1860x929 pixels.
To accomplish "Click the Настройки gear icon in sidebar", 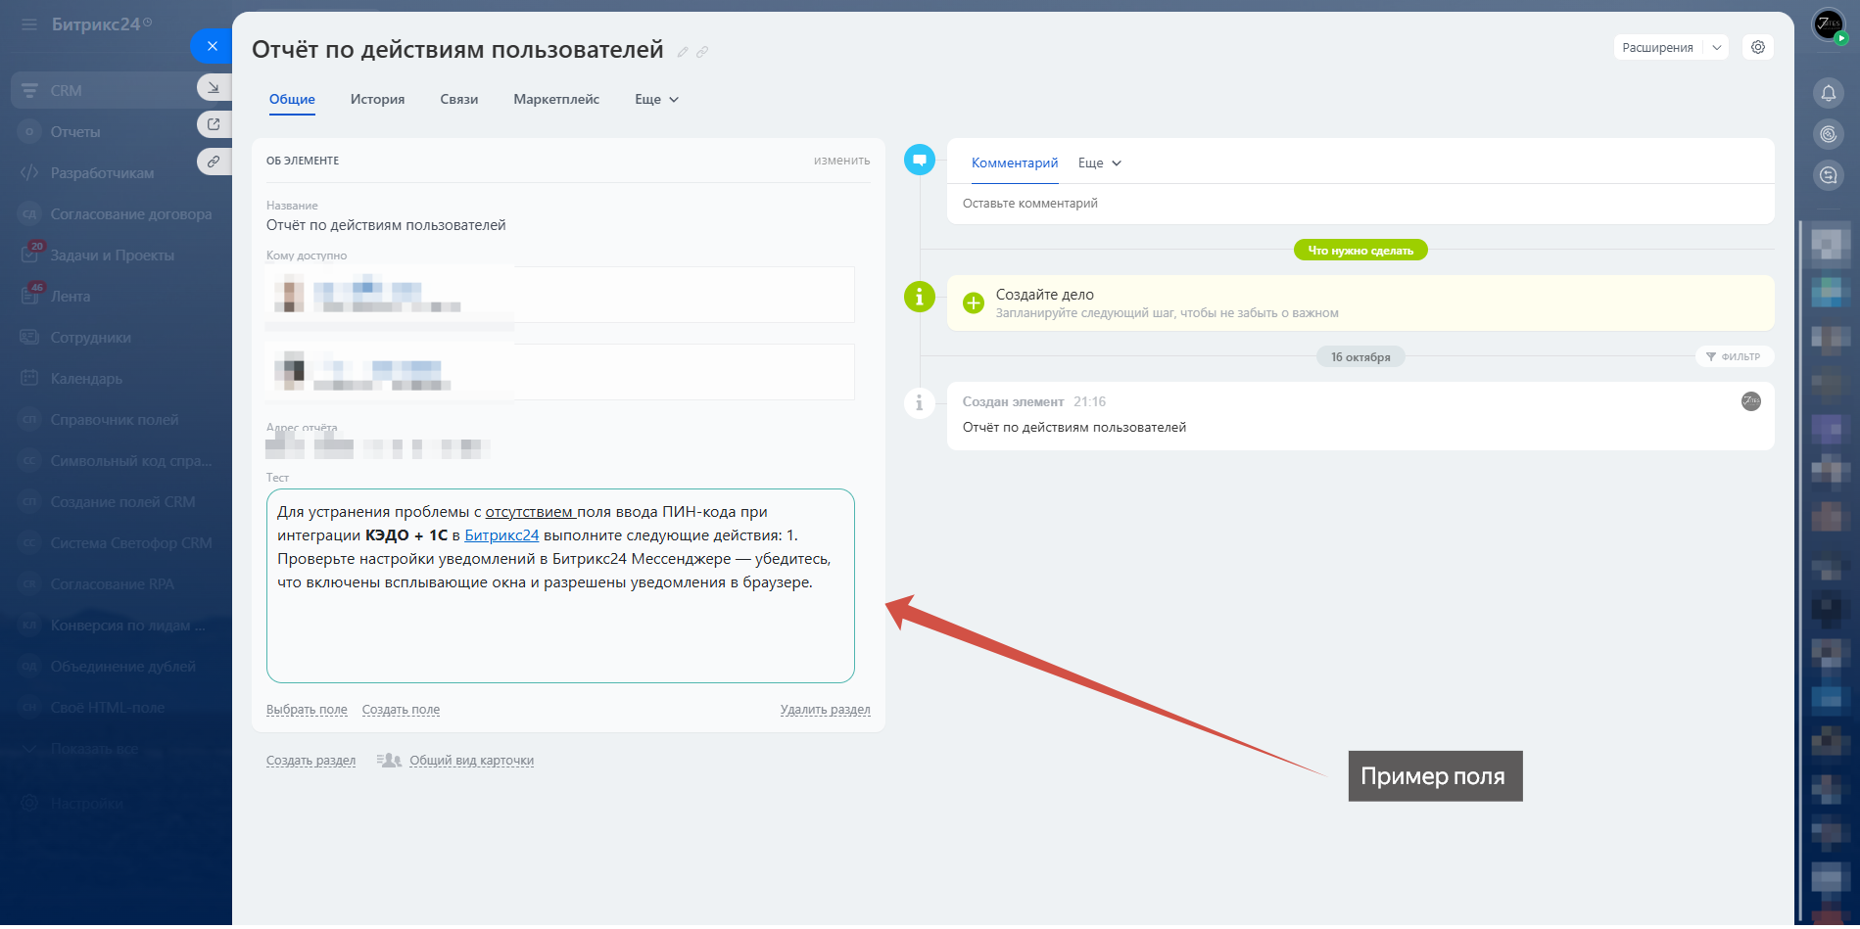I will 29,803.
